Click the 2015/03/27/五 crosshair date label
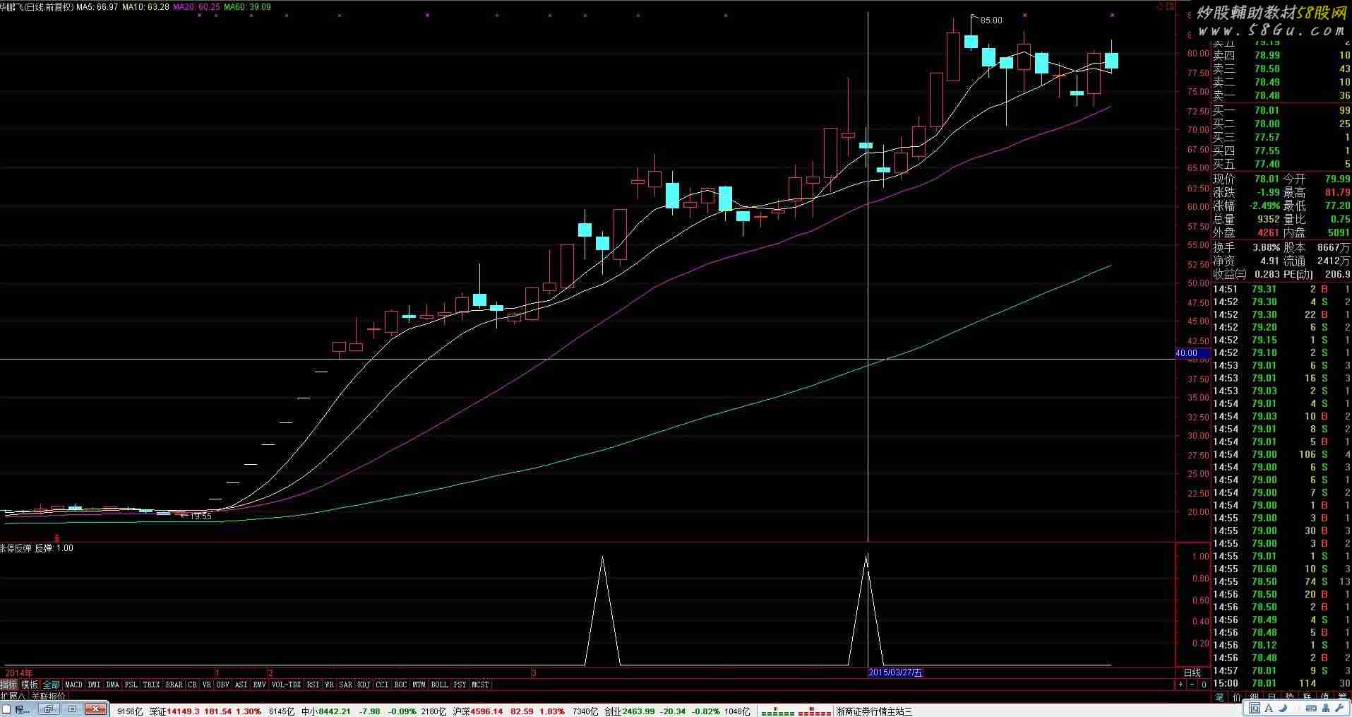 (x=895, y=672)
